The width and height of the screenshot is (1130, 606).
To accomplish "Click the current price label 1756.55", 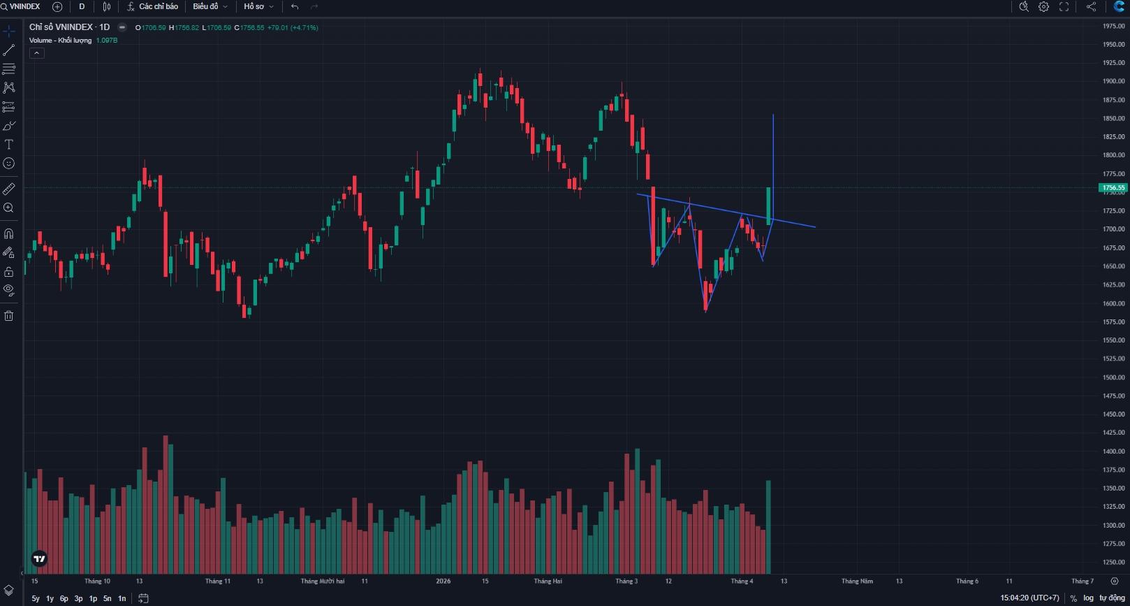I will (1113, 188).
